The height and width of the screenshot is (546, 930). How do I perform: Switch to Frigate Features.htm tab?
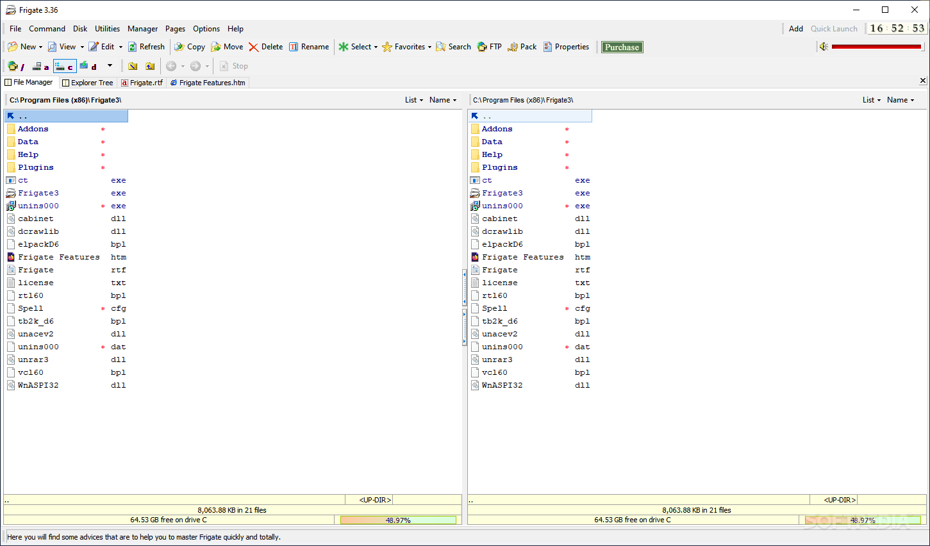click(x=208, y=83)
